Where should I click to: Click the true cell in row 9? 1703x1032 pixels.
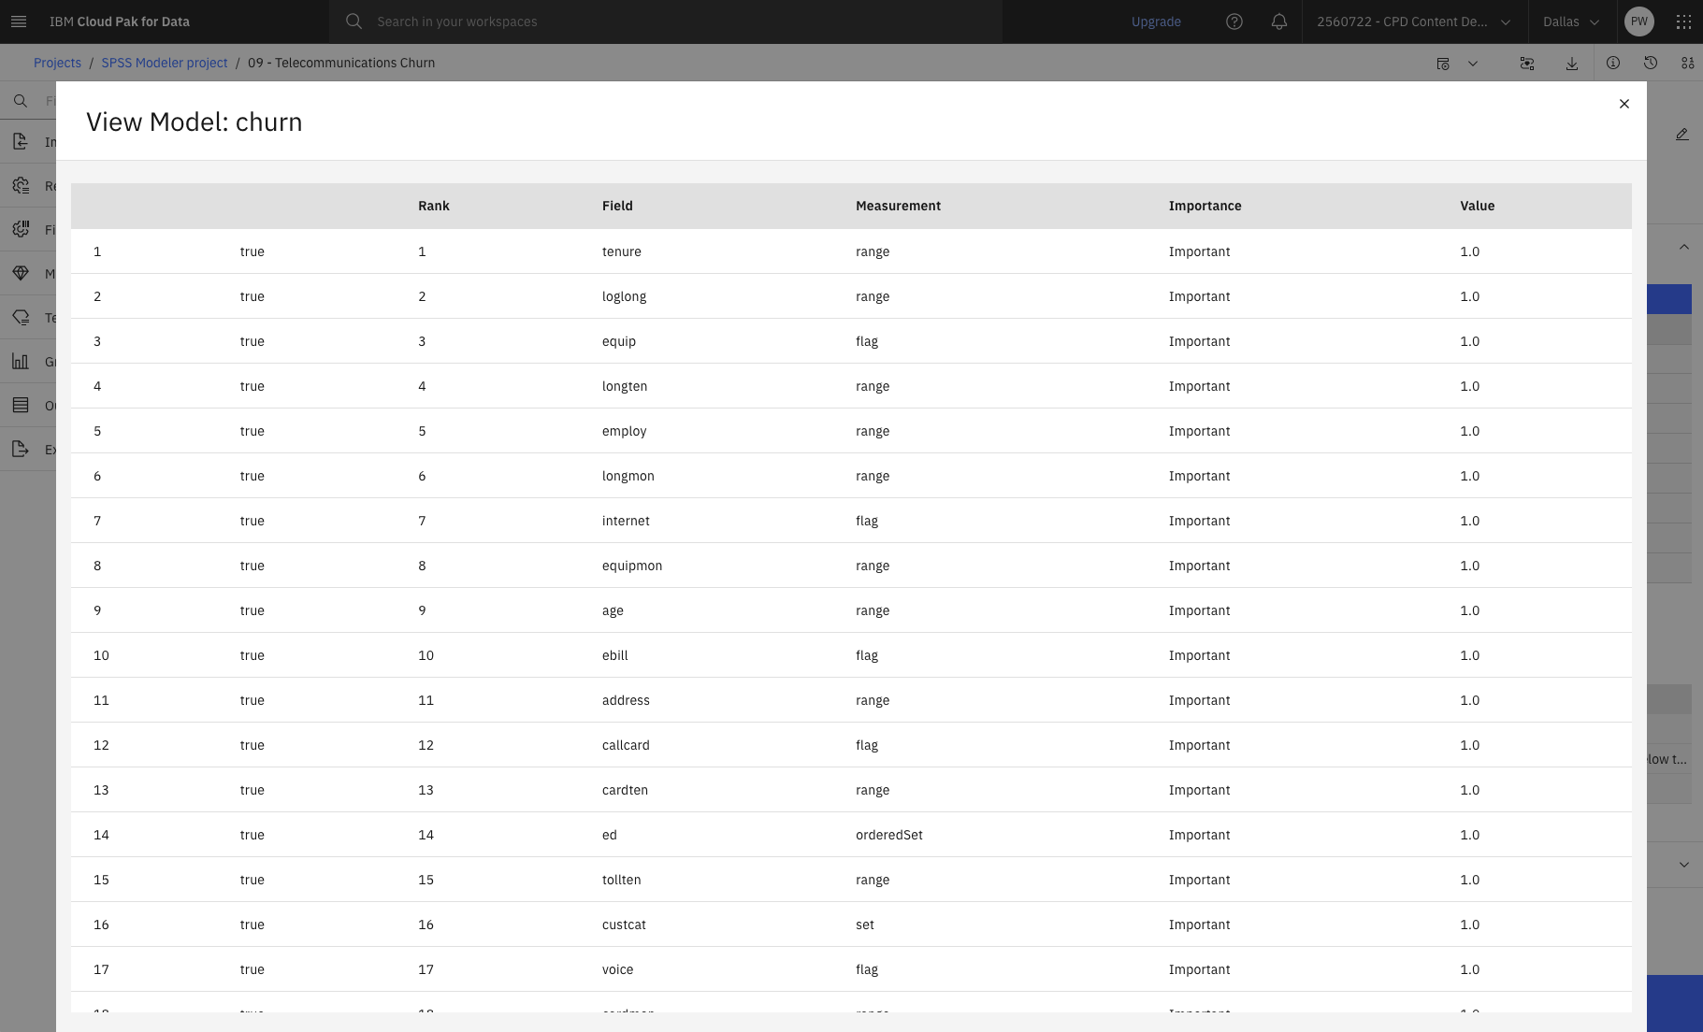point(253,610)
